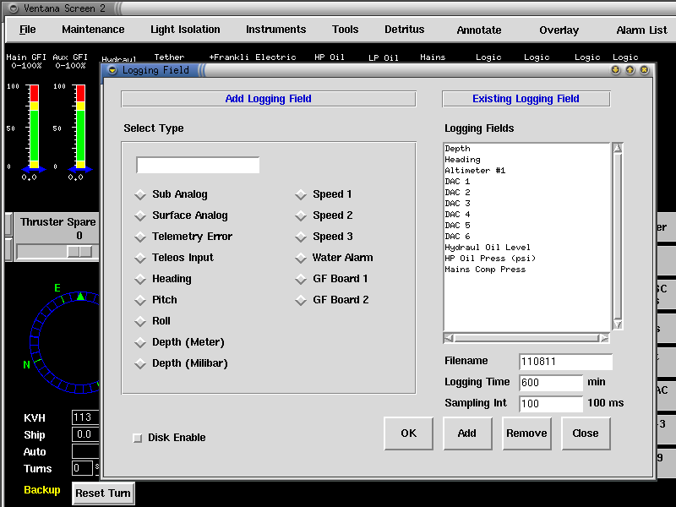Click the Logging Time input field
This screenshot has width=676, height=507.
(x=551, y=383)
